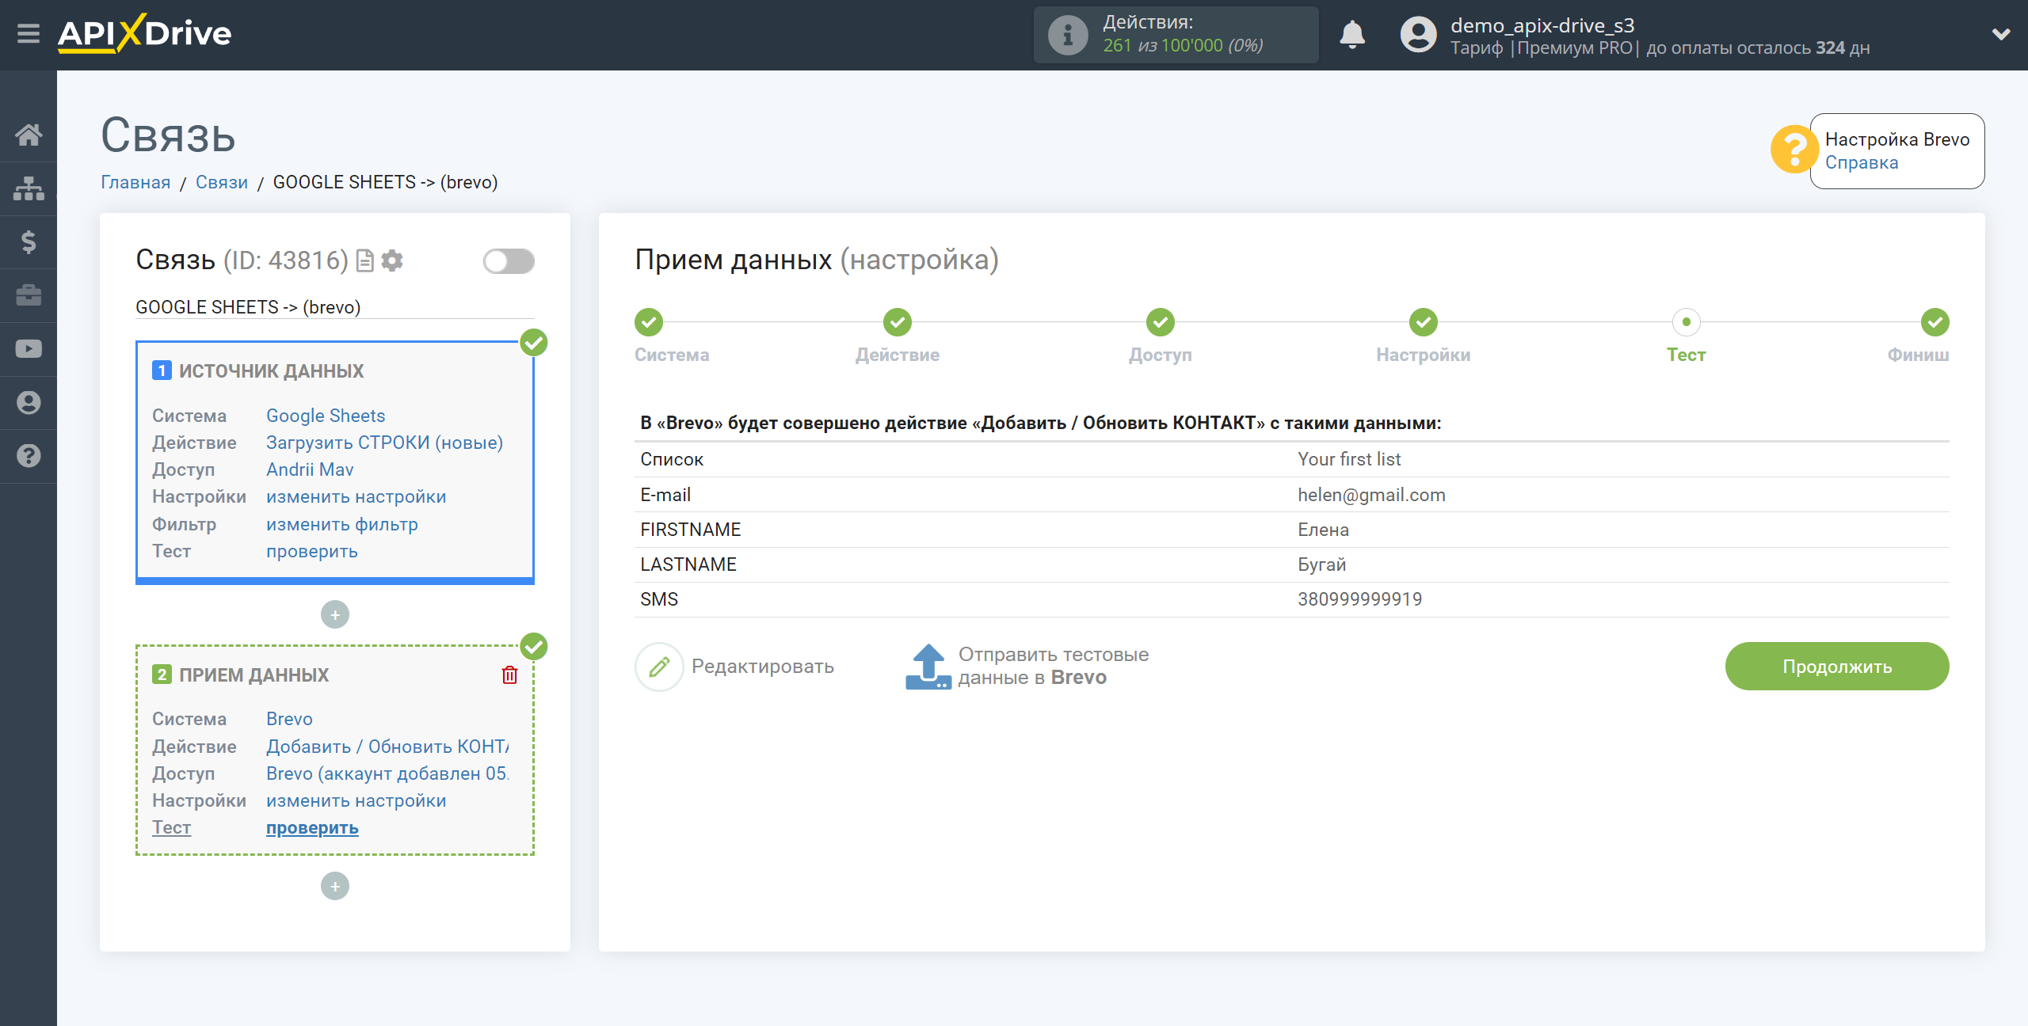Open the profile sidebar icon

[29, 403]
